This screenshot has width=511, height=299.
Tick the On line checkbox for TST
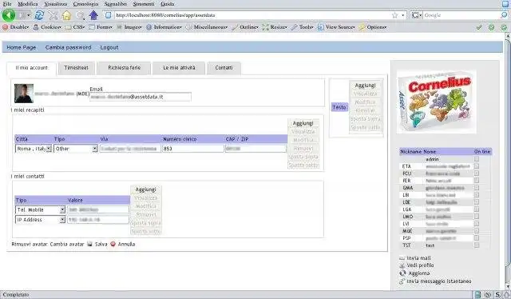point(477,245)
